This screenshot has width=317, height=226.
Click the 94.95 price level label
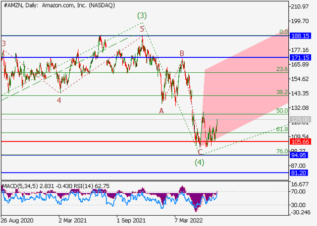click(x=299, y=155)
